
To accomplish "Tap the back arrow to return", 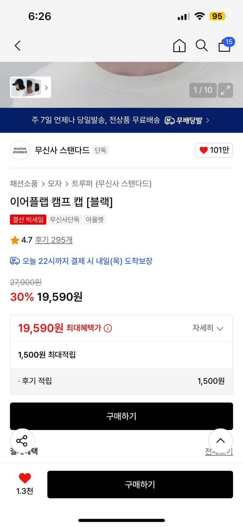I will (x=18, y=46).
